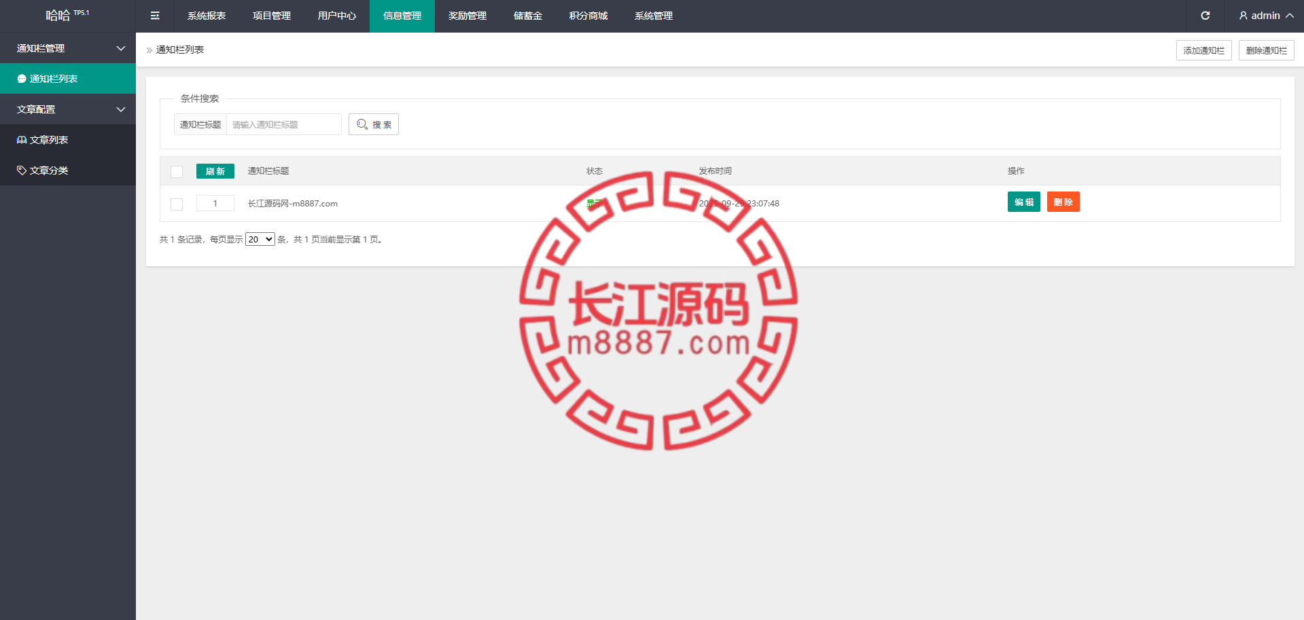Click the 条件搜索 section label
Image resolution: width=1304 pixels, height=620 pixels.
point(200,98)
